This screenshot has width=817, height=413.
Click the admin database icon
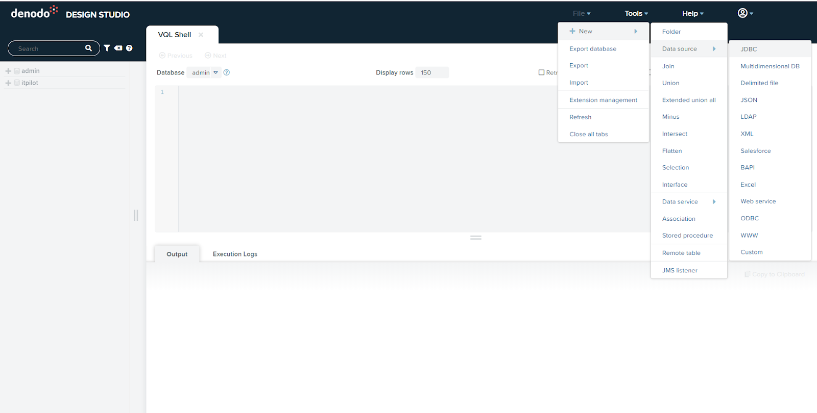[x=17, y=71]
